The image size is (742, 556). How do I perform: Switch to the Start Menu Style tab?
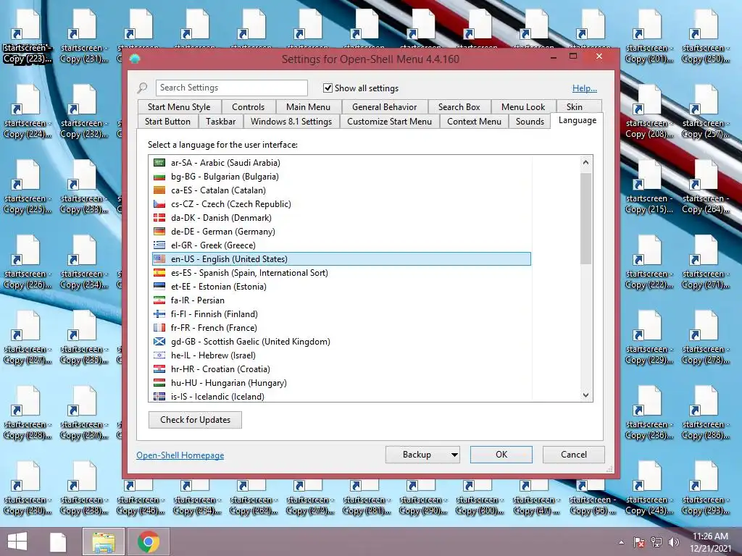(x=179, y=107)
